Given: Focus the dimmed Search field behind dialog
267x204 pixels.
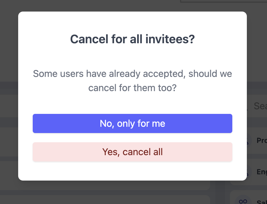Looking at the screenshot, I should pos(260,106).
